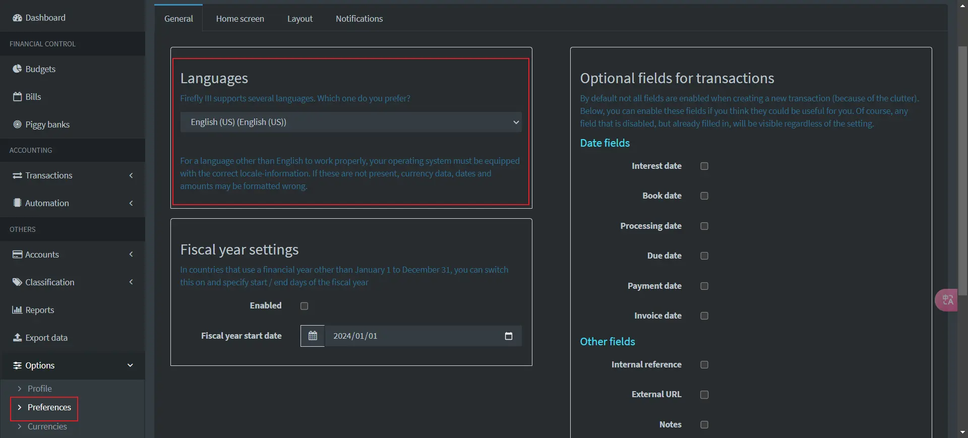
Task: Go to the Profile page
Action: pos(39,389)
